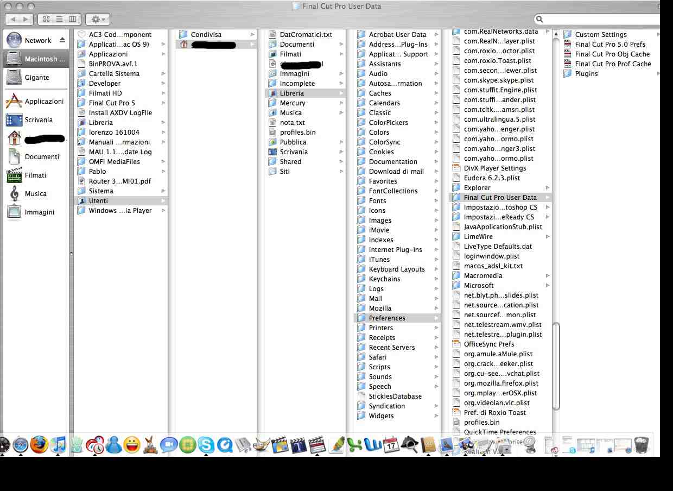Open Filmati from the sidebar
Viewport: 673px width, 491px height.
click(x=36, y=175)
